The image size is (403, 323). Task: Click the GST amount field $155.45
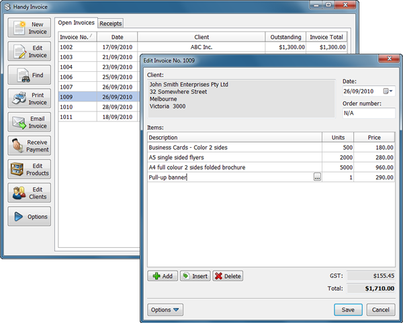[x=371, y=276]
